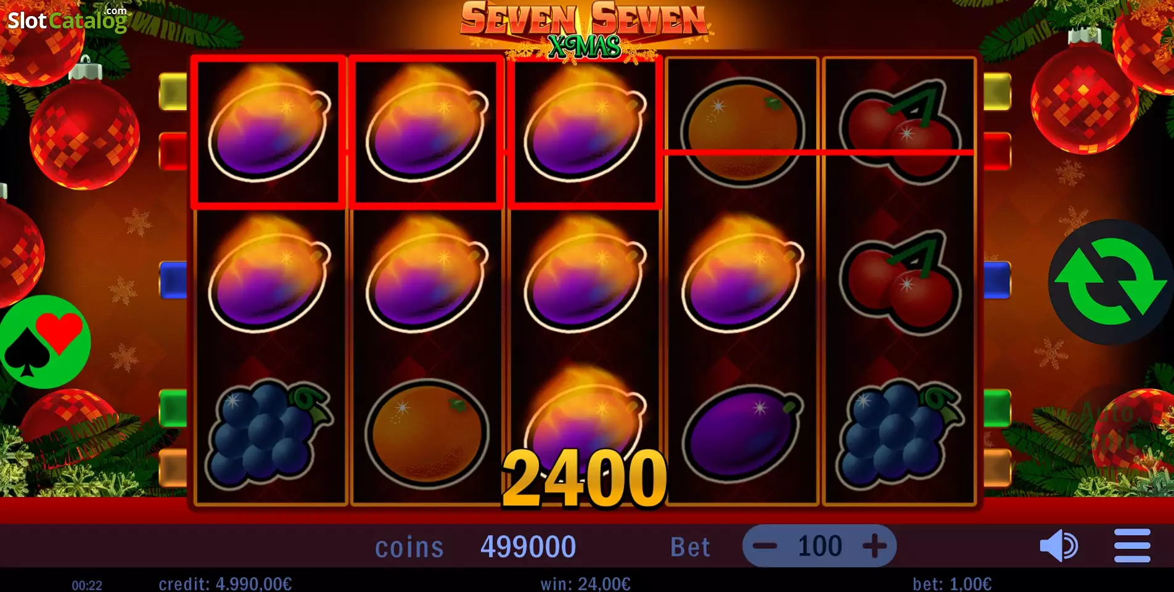Click the orange symbol in second reel bottom
Screen dimensions: 1174x592
point(427,433)
